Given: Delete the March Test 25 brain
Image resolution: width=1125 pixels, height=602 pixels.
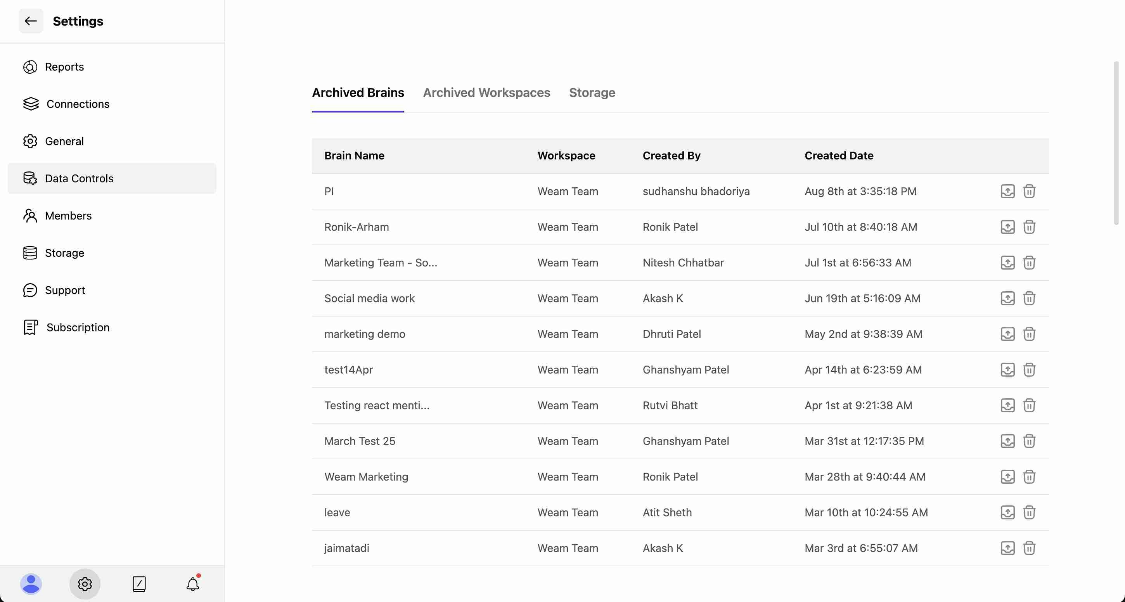Looking at the screenshot, I should pyautogui.click(x=1029, y=441).
